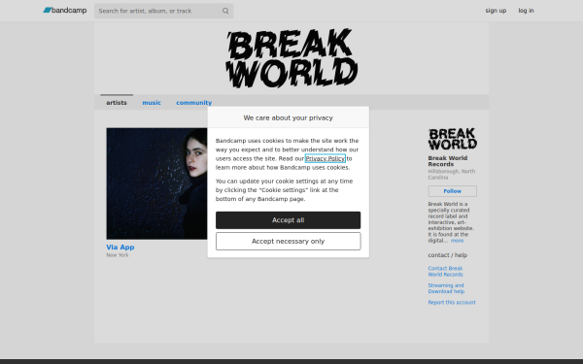
Task: Click the small Break World sidebar logo
Action: click(x=452, y=139)
